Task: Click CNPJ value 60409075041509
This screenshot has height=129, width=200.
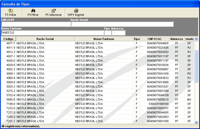Action: point(158,74)
